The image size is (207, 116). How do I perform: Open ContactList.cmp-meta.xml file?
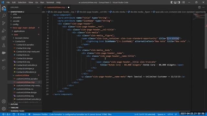tap(28, 52)
